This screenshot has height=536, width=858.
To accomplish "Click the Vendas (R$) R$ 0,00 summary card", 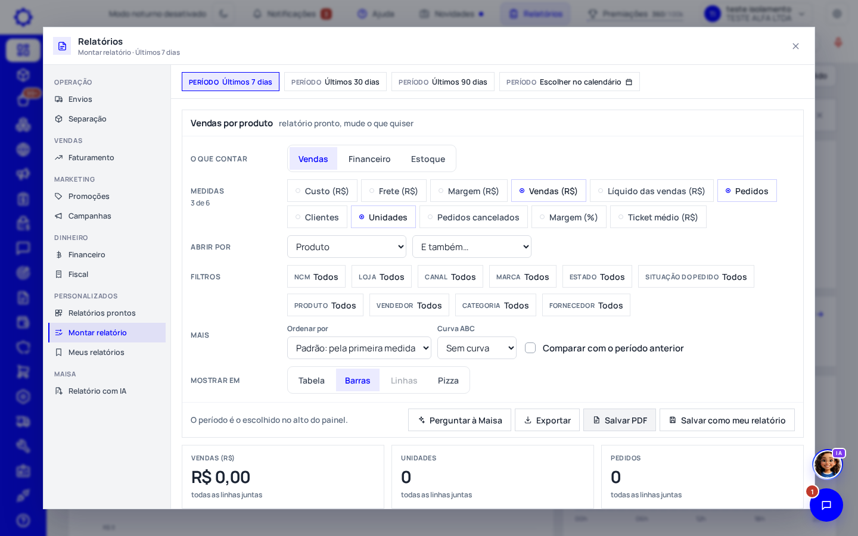I will 283,477.
